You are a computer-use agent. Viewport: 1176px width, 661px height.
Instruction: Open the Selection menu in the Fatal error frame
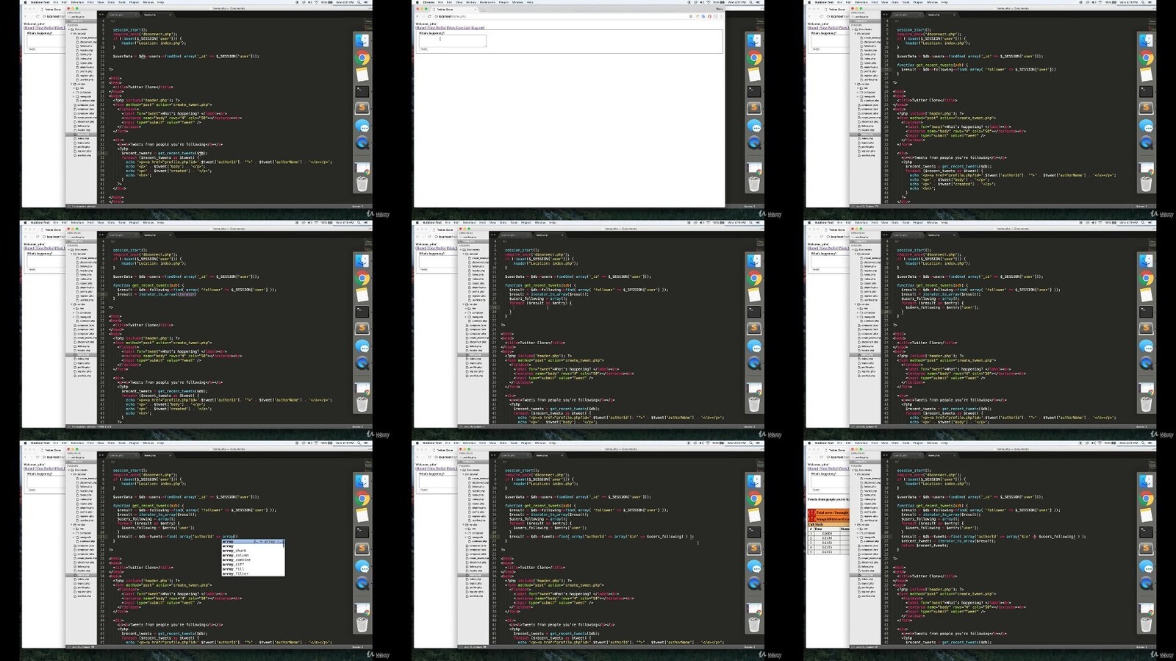pyautogui.click(x=861, y=443)
